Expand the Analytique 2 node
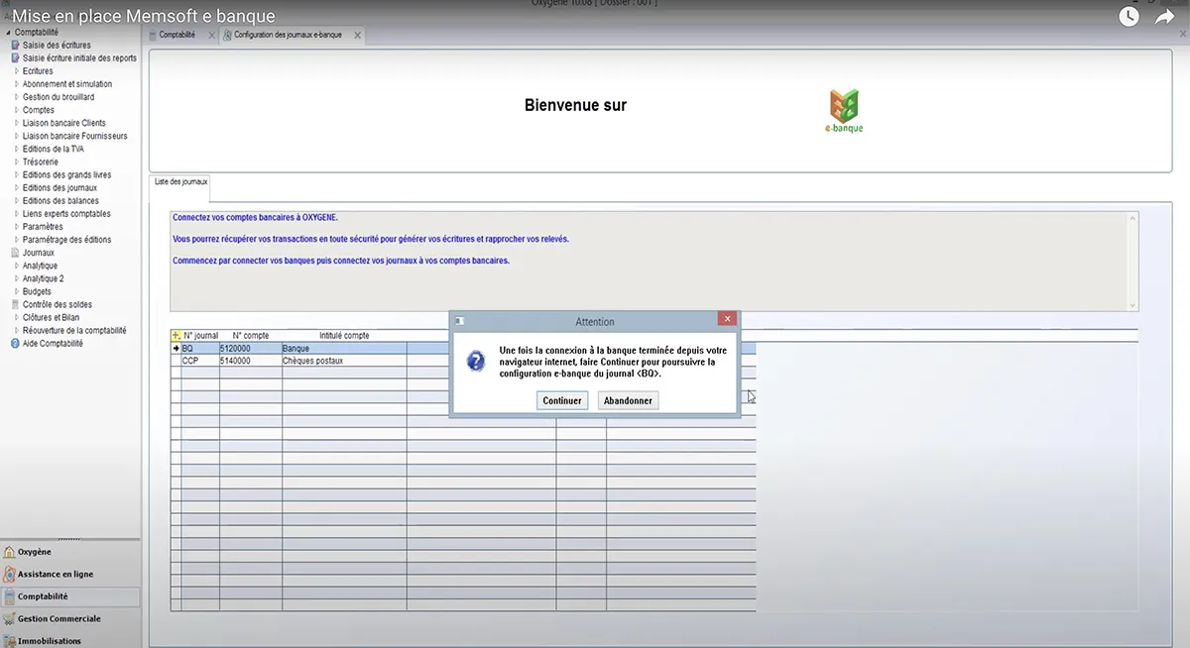Screen dimensions: 1190x648 pos(17,278)
